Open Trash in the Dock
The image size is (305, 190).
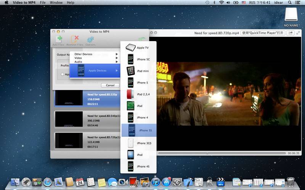[x=291, y=182]
